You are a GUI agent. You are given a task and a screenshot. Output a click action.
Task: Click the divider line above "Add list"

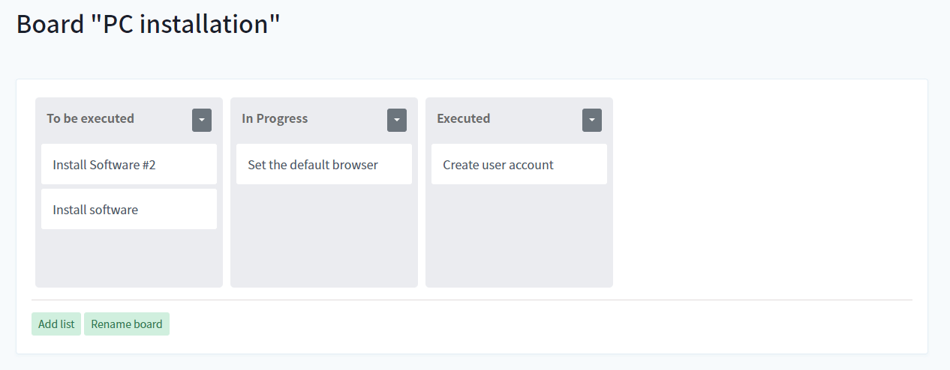(x=471, y=300)
